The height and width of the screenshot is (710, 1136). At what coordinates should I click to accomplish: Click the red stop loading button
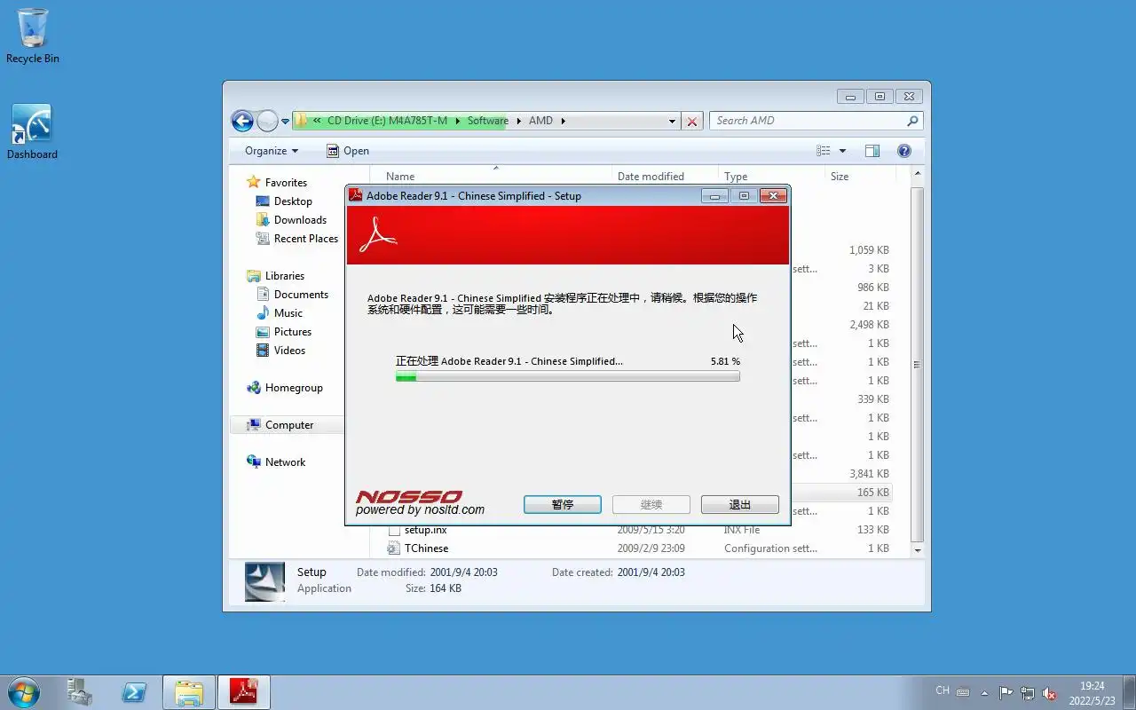(x=692, y=122)
